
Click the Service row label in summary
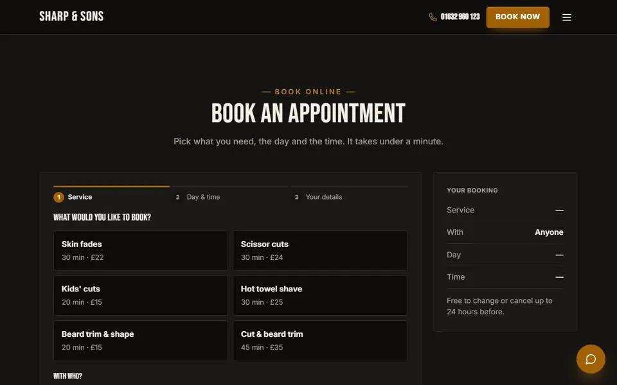[460, 210]
